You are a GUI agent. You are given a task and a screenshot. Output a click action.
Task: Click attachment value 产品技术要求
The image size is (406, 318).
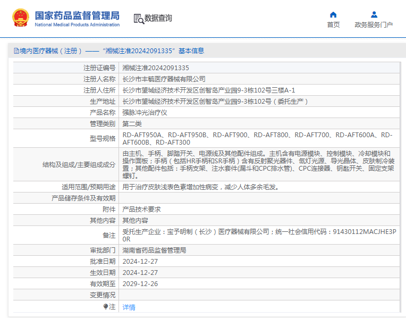(x=142, y=209)
